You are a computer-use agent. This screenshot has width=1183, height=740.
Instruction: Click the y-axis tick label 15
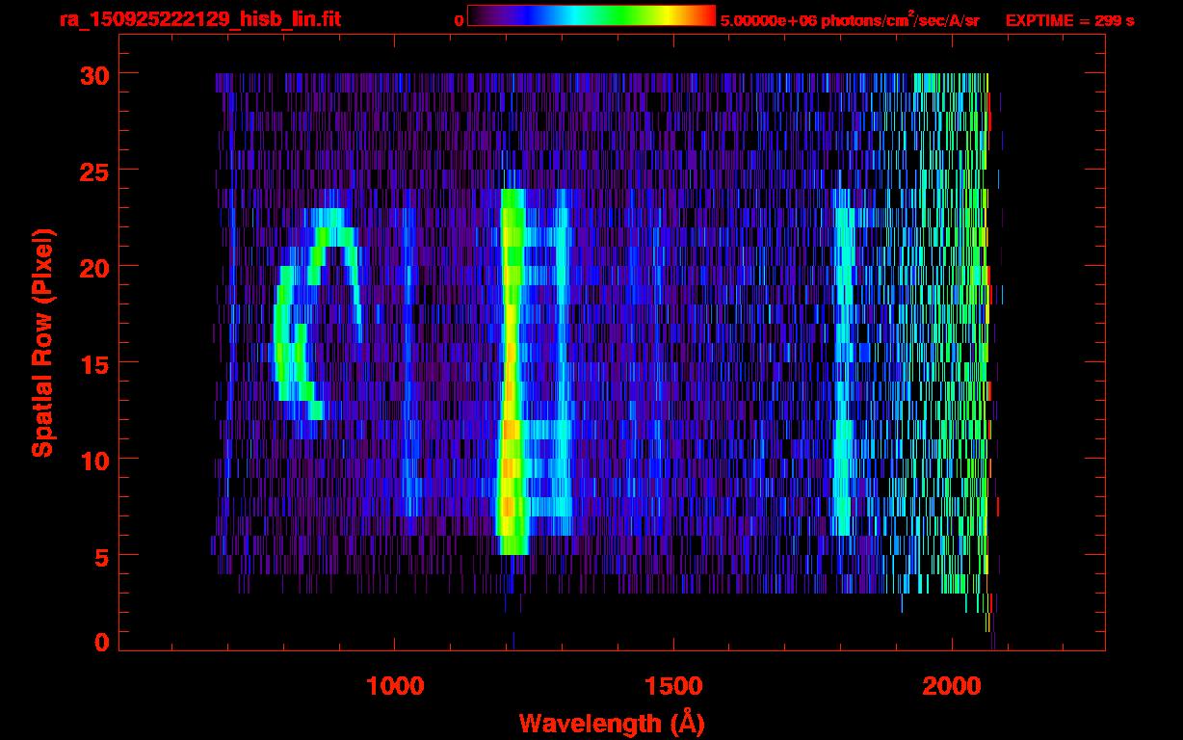94,363
